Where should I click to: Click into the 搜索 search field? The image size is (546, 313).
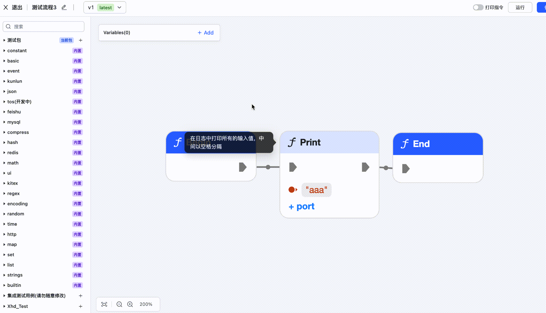click(43, 26)
